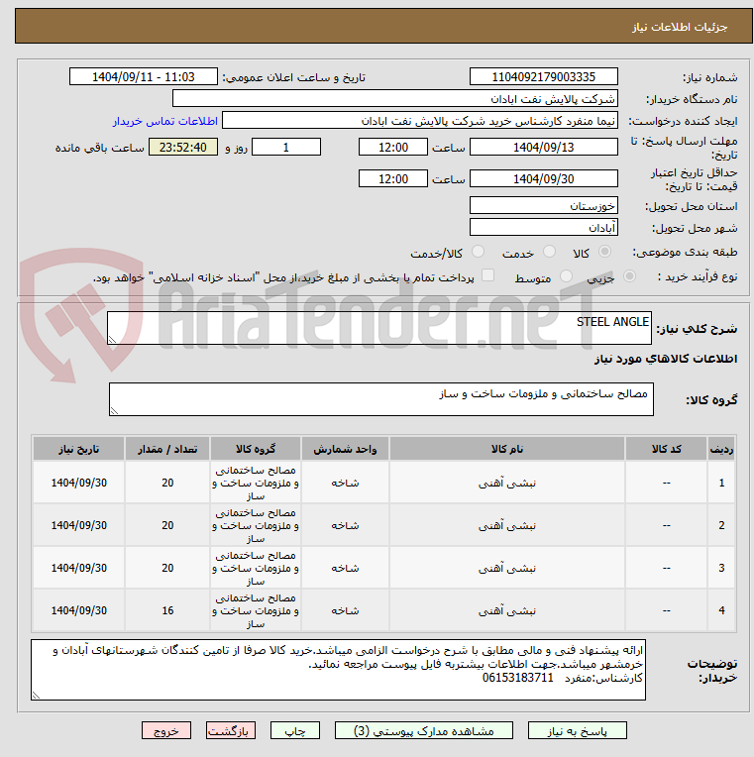Image resolution: width=754 pixels, height=757 pixels.
Task: Click the نام کالا column header
Action: pyautogui.click(x=507, y=449)
